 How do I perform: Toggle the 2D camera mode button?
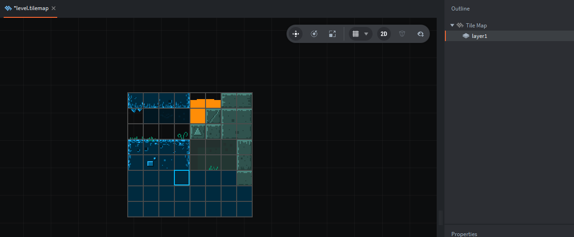[384, 34]
